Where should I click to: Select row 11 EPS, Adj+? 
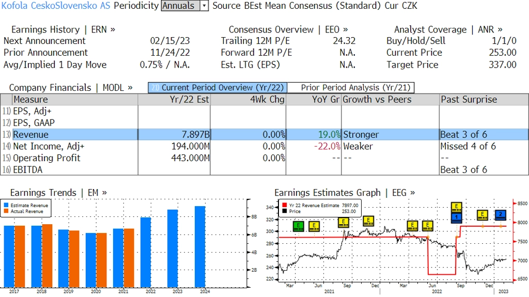pyautogui.click(x=32, y=111)
